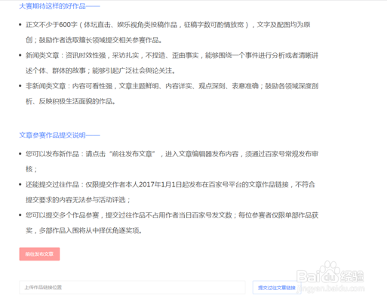Click the heading 大赛期待这样的好作品

tap(60, 6)
